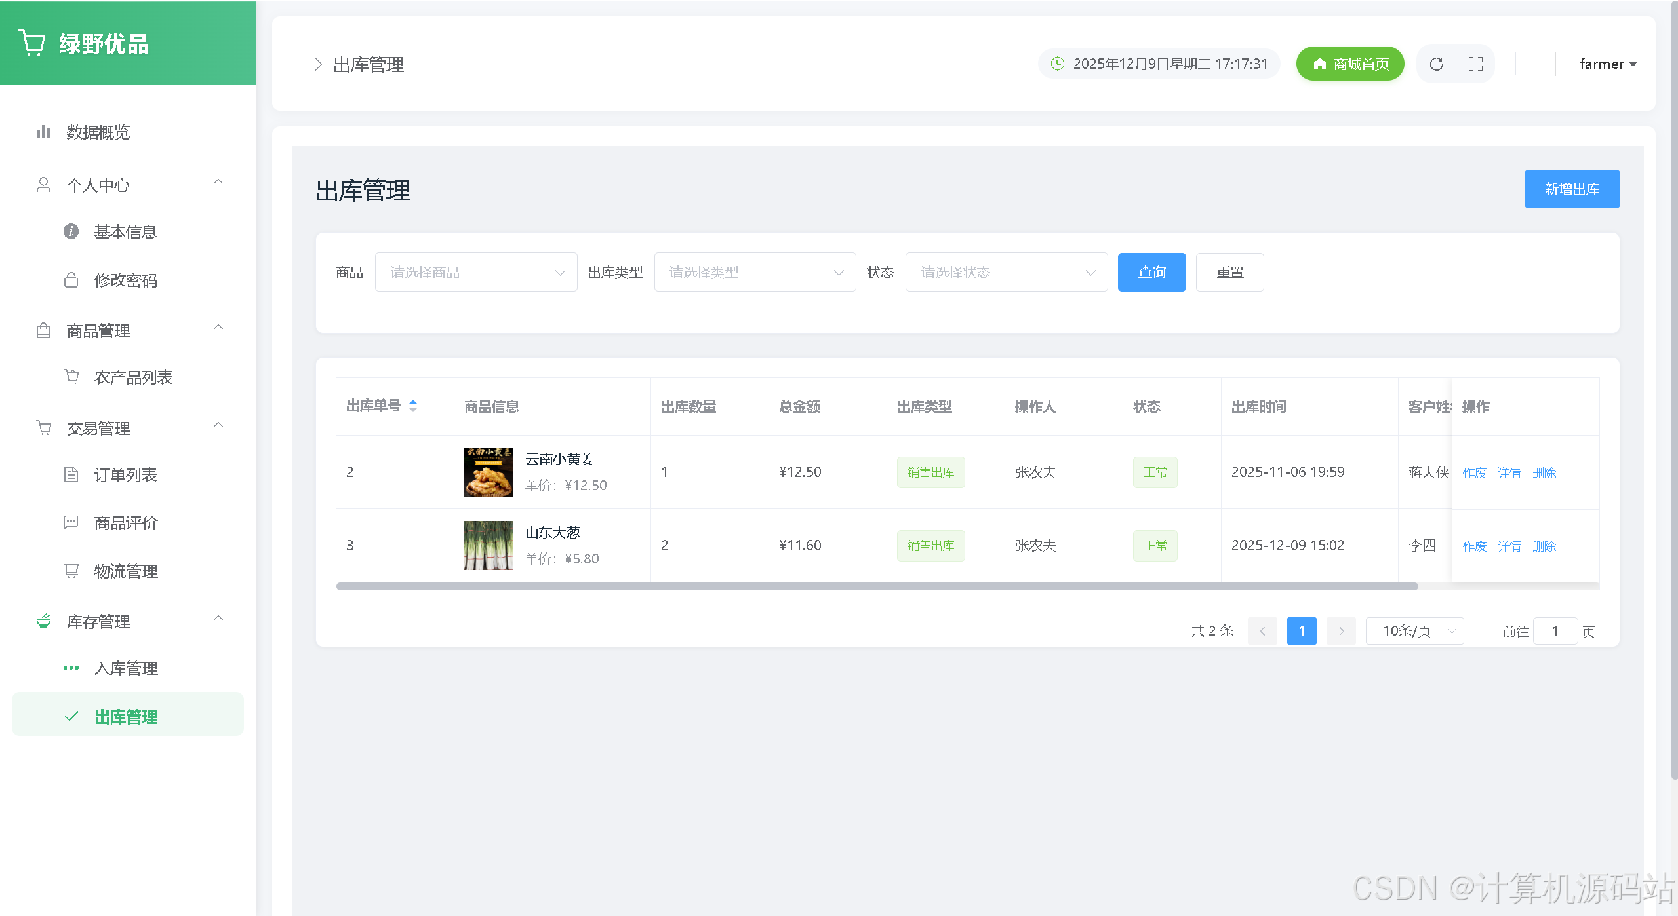Click 详情 link for 云南小黄姜 row

tap(1509, 472)
